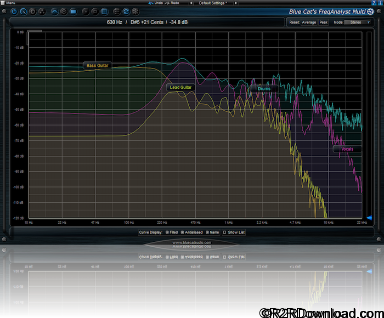Click the -120 dB axis label
The image size is (384, 318).
click(x=18, y=218)
